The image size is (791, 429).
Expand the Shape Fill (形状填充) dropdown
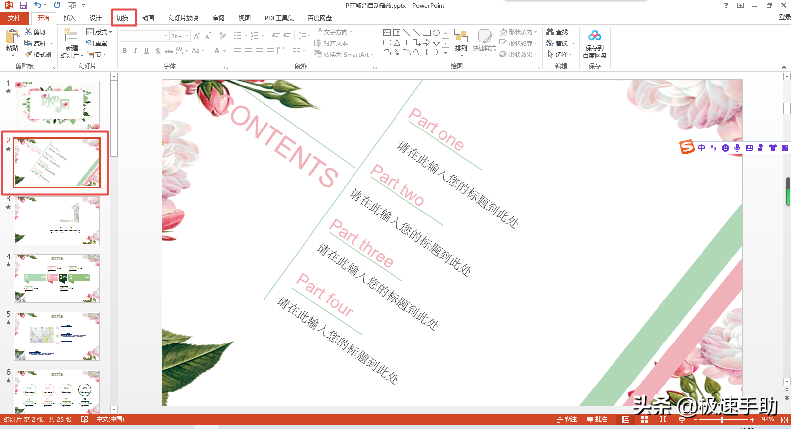coord(518,32)
